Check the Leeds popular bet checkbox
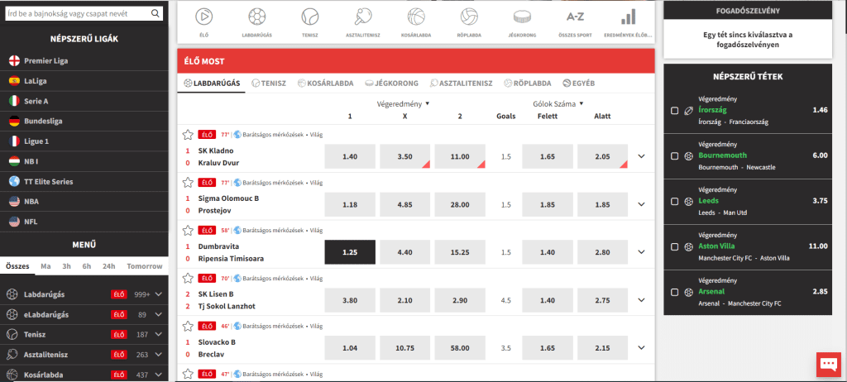Viewport: 847px width, 382px height. [675, 201]
